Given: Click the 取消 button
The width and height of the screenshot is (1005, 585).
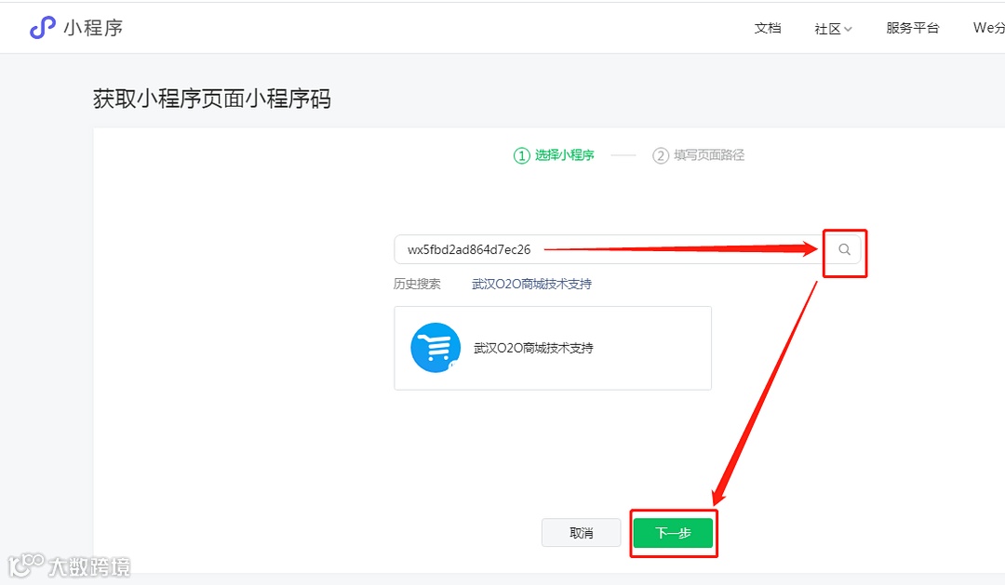Looking at the screenshot, I should (x=581, y=532).
